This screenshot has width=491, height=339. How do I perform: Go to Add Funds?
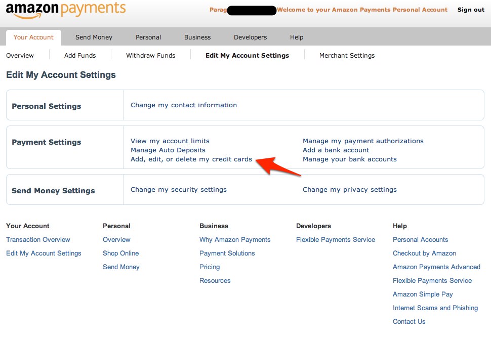pos(80,56)
